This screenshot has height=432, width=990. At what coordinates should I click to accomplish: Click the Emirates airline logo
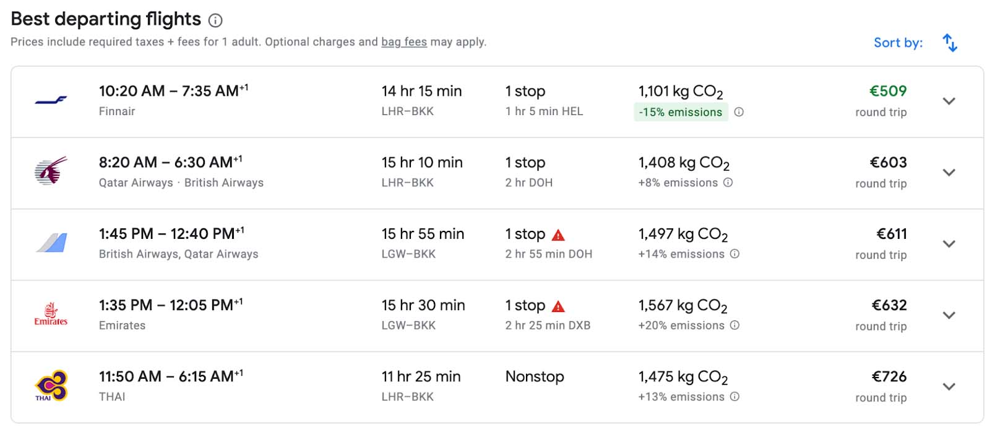51,314
